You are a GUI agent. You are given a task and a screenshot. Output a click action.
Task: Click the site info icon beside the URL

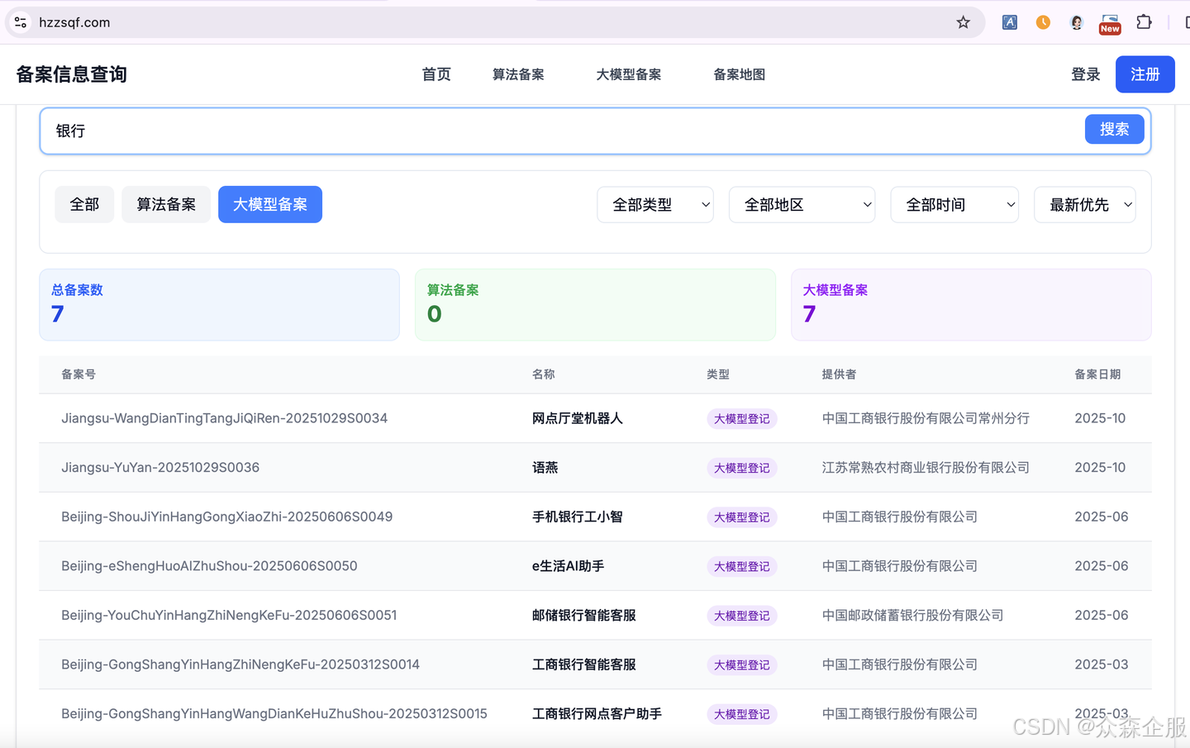(x=21, y=22)
